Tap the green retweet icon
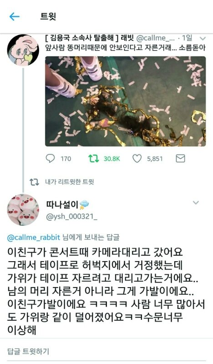 [x=94, y=158]
